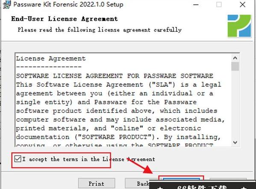Click the "End-User License Agreement" heading
Screen dimensions: 256x189
point(65,19)
